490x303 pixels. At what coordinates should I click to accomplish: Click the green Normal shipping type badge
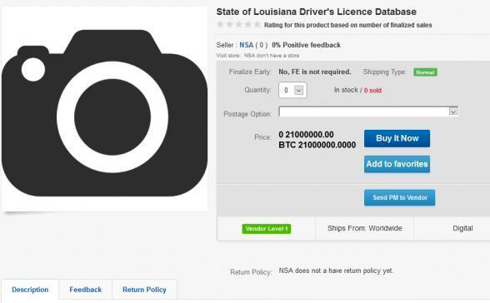(425, 72)
